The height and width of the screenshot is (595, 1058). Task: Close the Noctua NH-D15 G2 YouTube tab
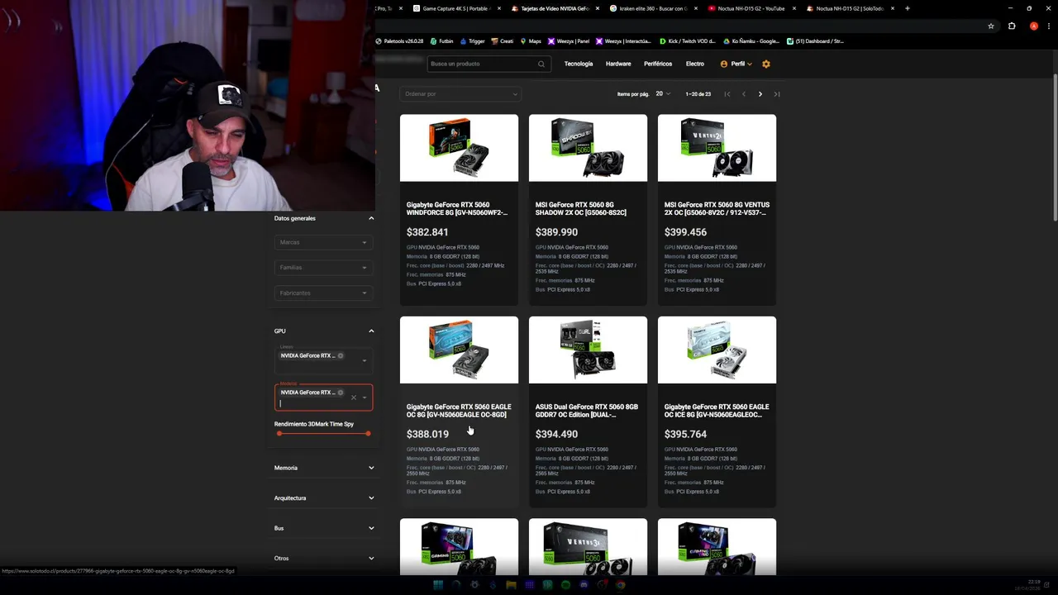point(794,8)
